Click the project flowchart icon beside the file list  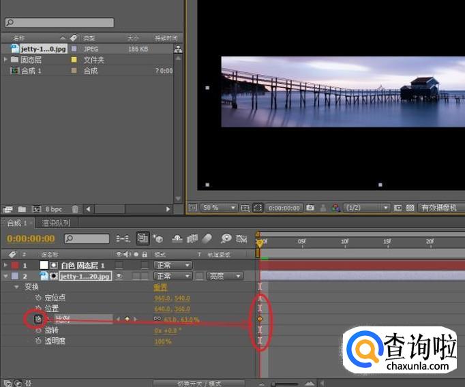[178, 49]
